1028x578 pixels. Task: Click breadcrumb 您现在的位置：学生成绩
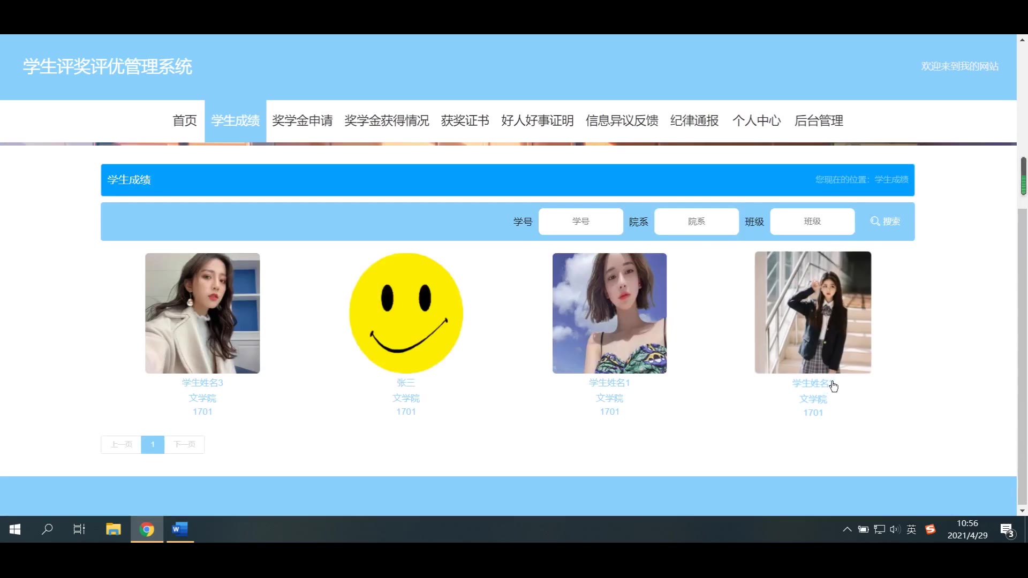(x=861, y=180)
